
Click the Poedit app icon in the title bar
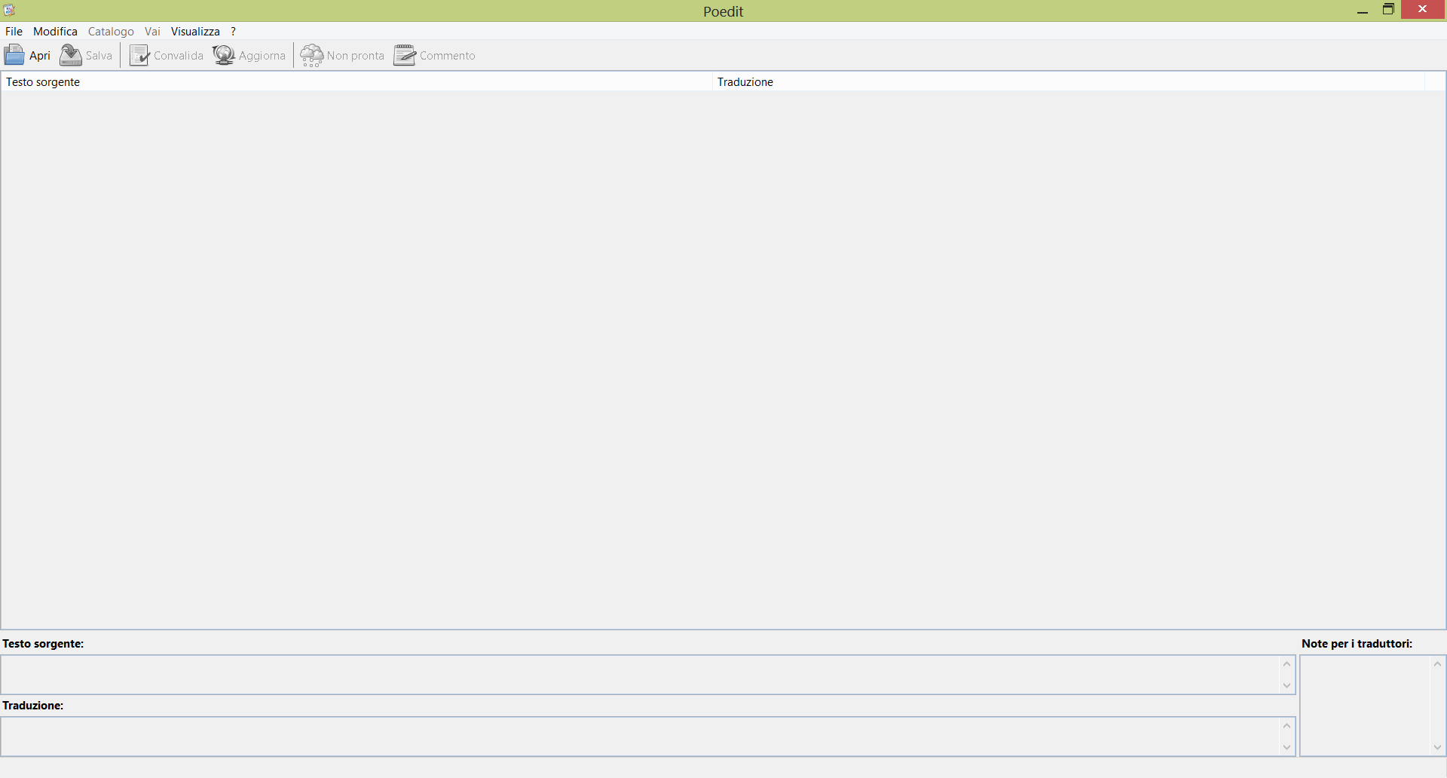point(9,10)
